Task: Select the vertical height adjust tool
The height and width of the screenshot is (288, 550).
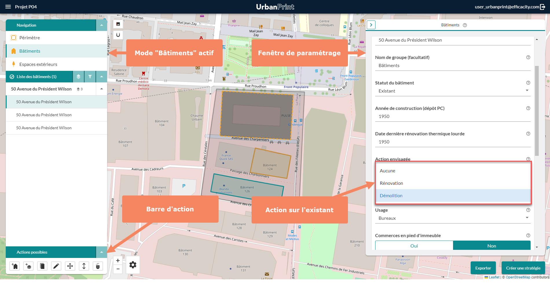Action: click(84, 266)
